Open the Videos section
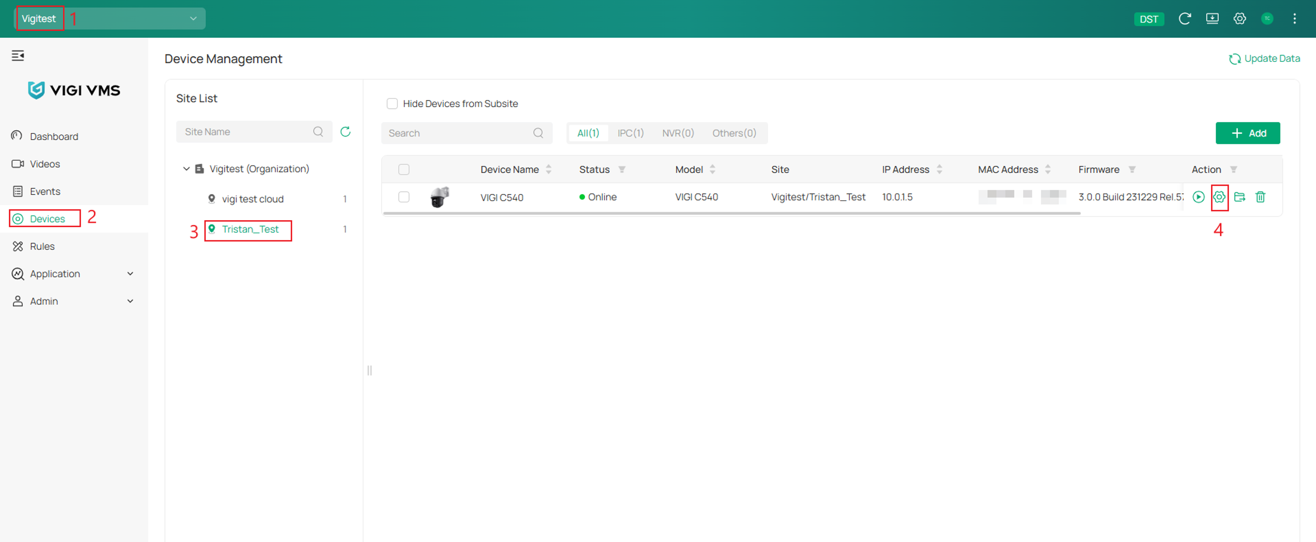Viewport: 1316px width, 542px height. [x=74, y=164]
